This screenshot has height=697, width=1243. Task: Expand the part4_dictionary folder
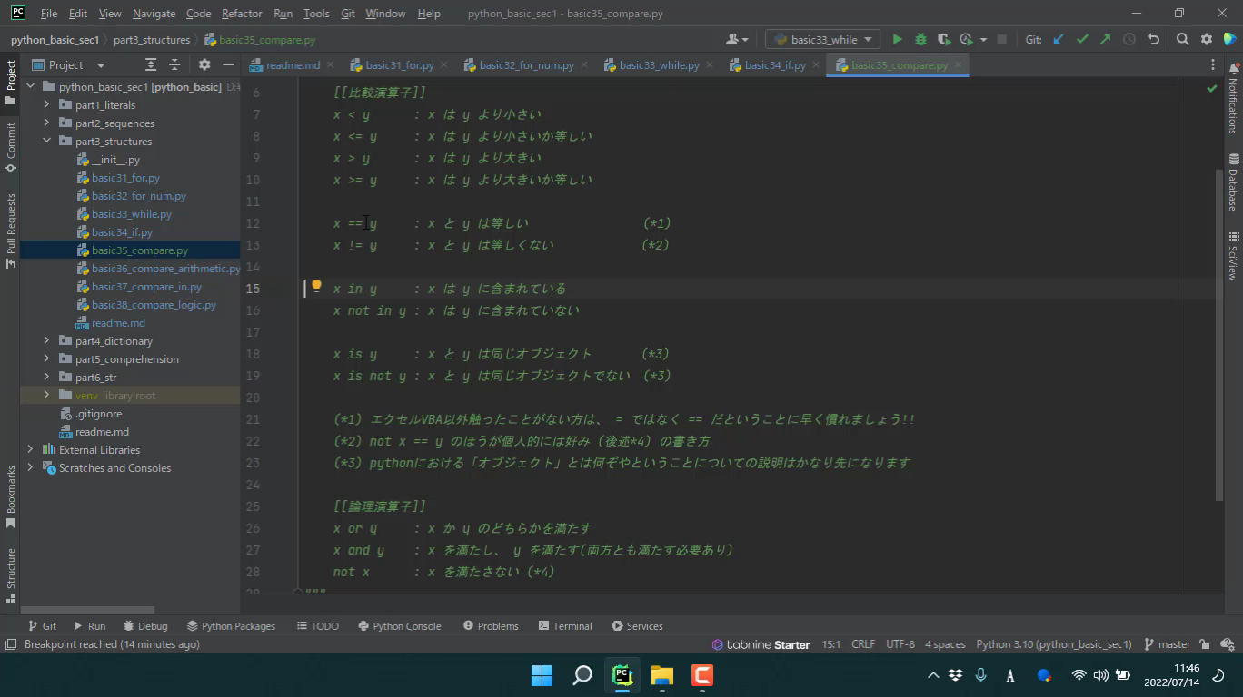[47, 341]
